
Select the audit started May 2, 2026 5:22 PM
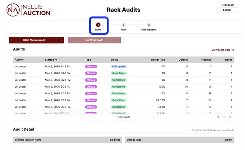pyautogui.click(x=124, y=87)
